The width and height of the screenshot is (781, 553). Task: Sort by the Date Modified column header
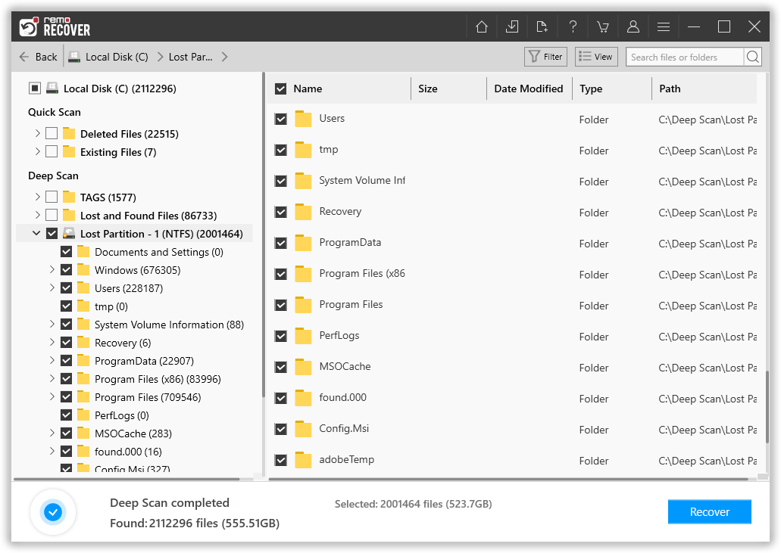[529, 89]
